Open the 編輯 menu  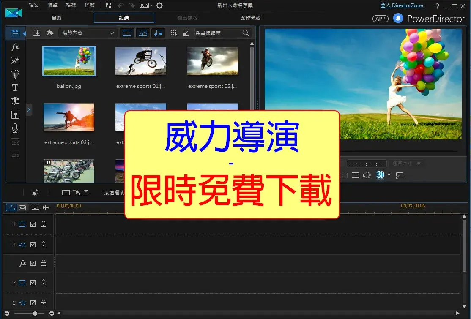52,5
